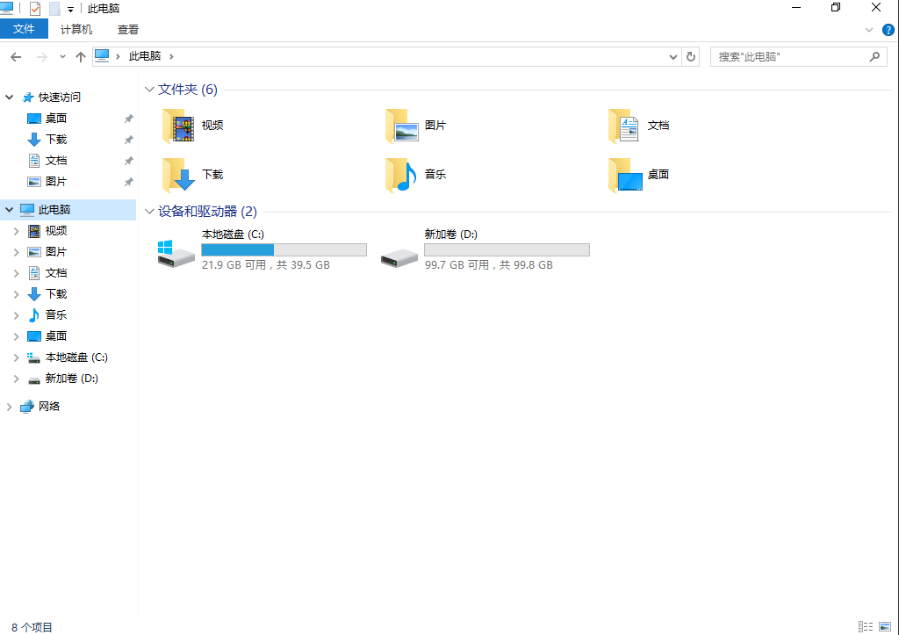899x635 pixels.
Task: Go up one level with up arrow
Action: 81,57
